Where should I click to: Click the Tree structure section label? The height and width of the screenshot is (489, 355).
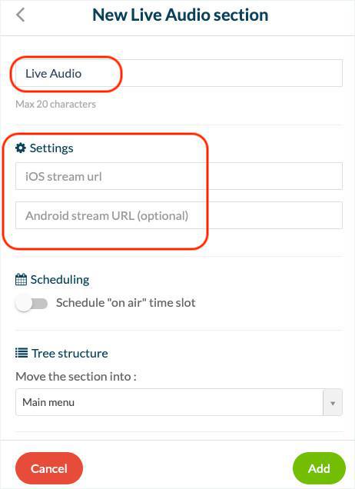(70, 354)
